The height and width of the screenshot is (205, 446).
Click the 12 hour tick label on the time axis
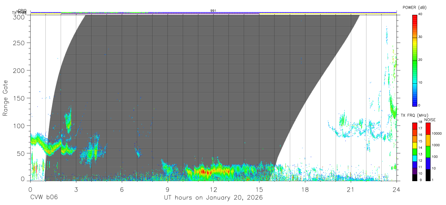[213, 189]
